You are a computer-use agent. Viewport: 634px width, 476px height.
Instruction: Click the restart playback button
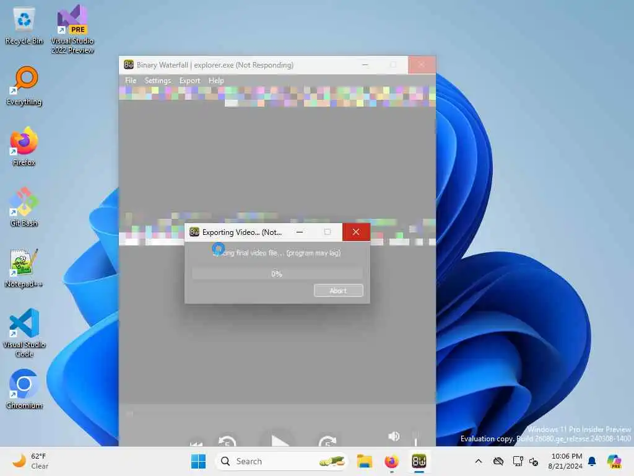tap(196, 444)
